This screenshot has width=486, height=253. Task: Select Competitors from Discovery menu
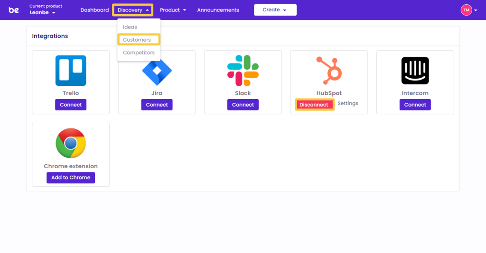click(139, 53)
